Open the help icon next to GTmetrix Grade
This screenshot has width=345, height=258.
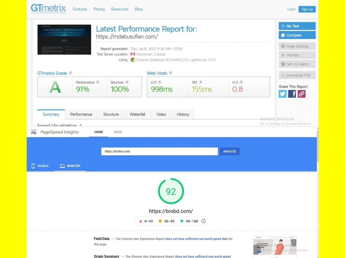click(x=70, y=73)
